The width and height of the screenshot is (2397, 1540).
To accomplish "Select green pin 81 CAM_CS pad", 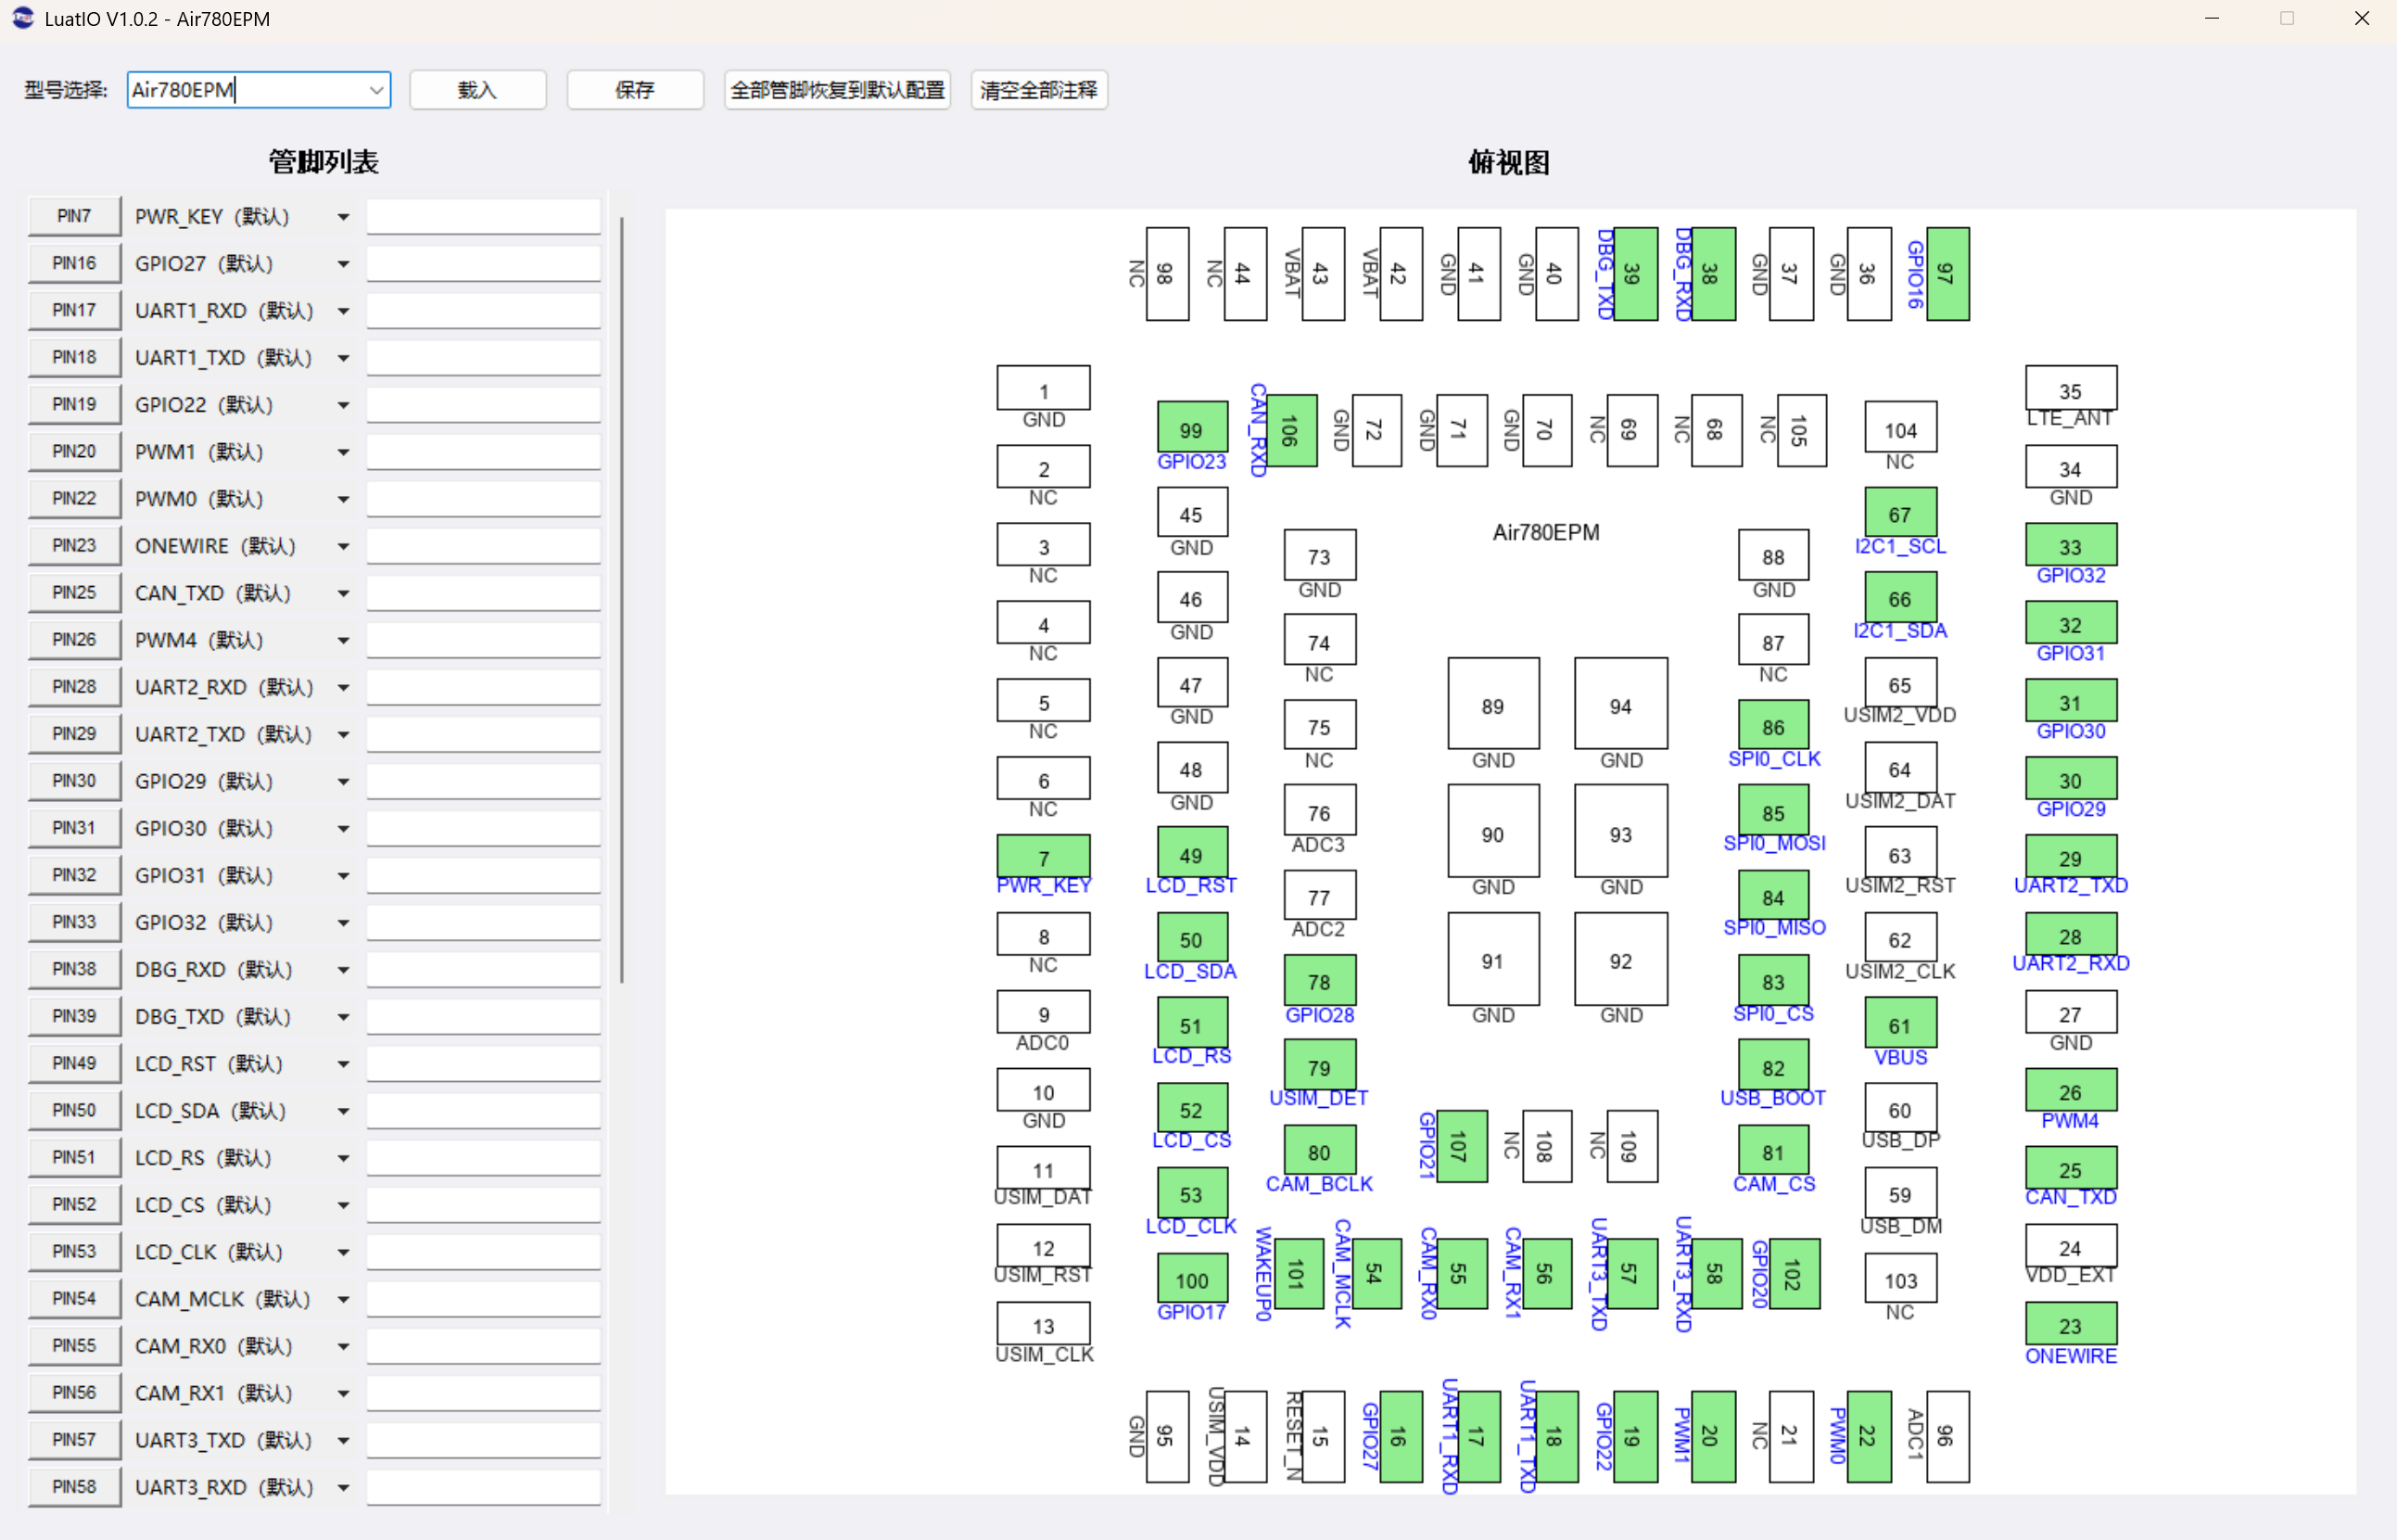I will 1773,1151.
